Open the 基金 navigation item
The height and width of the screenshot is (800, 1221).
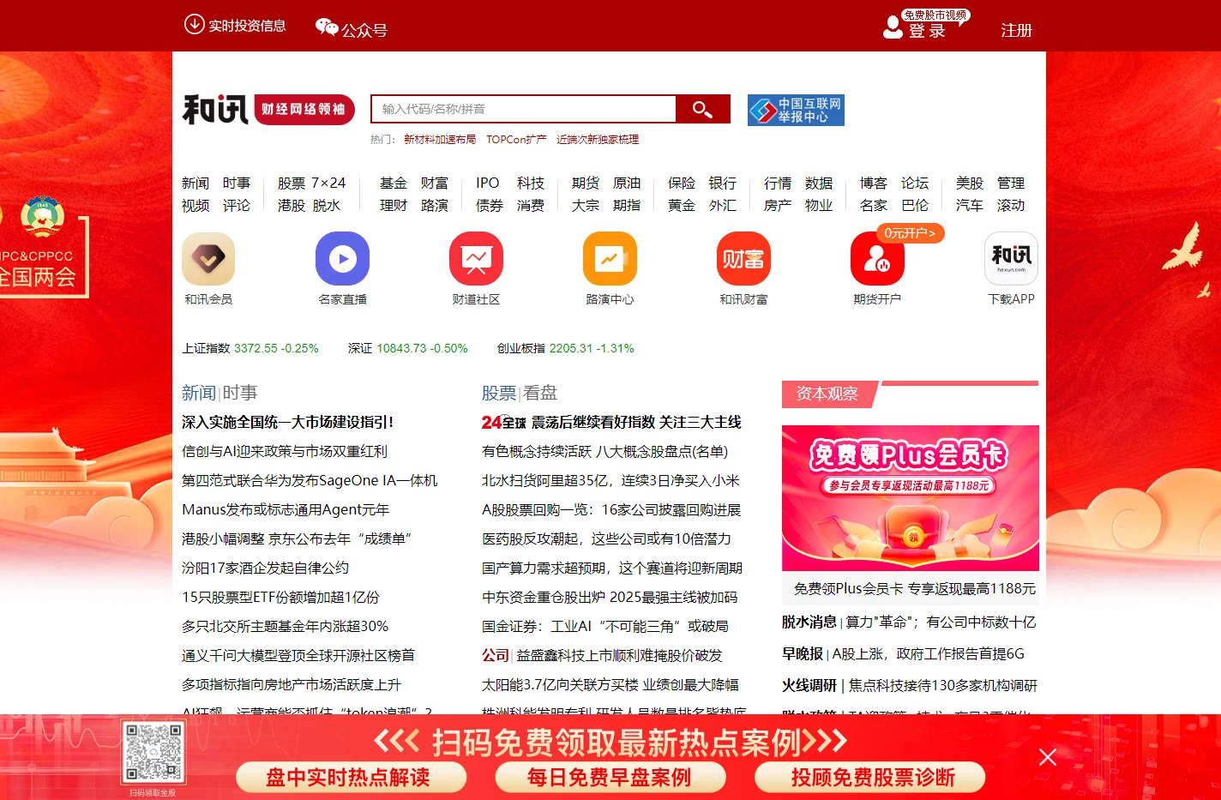click(x=394, y=183)
